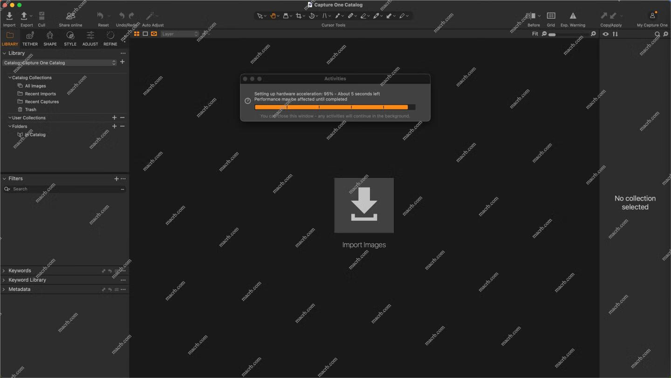Viewport: 671px width, 378px height.
Task: Open dropdown arrow next to Before icon
Action: [539, 16]
